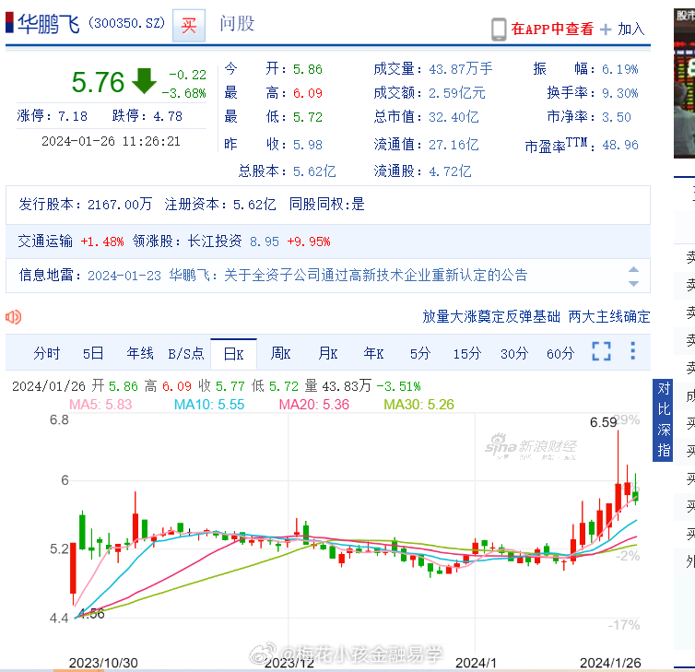
Task: Click the 华鹏飞 stock name title
Action: (x=48, y=23)
